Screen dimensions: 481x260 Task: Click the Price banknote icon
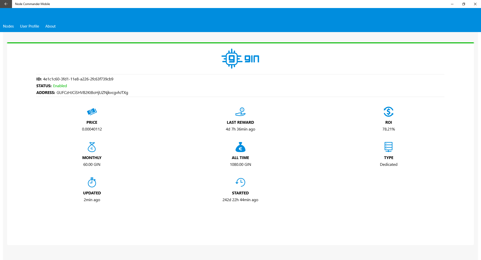[92, 111]
